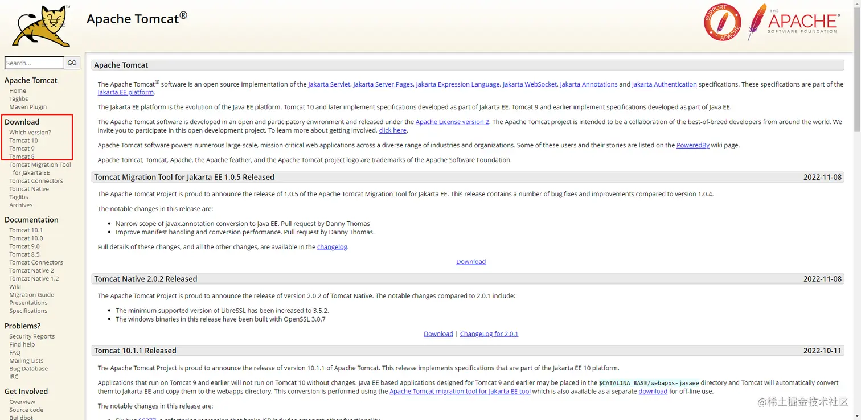
Task: Open IRC sidebar link
Action: 14,377
